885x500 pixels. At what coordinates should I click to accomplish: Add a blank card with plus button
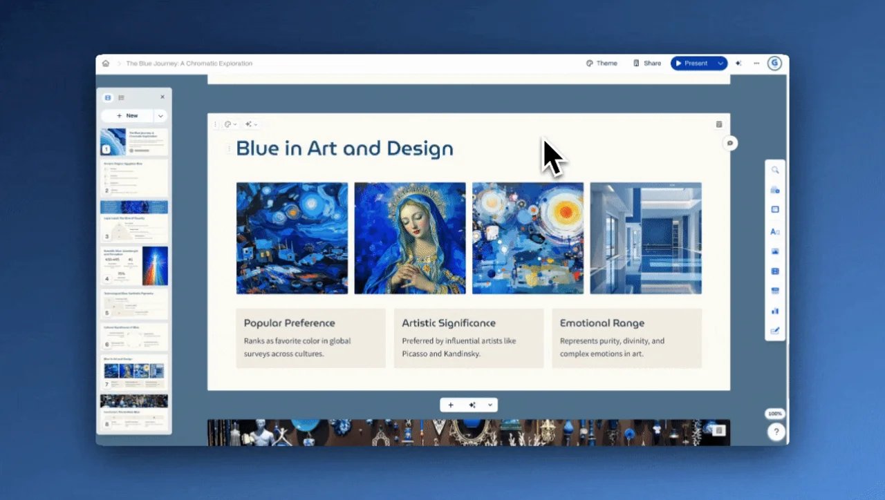pos(451,405)
